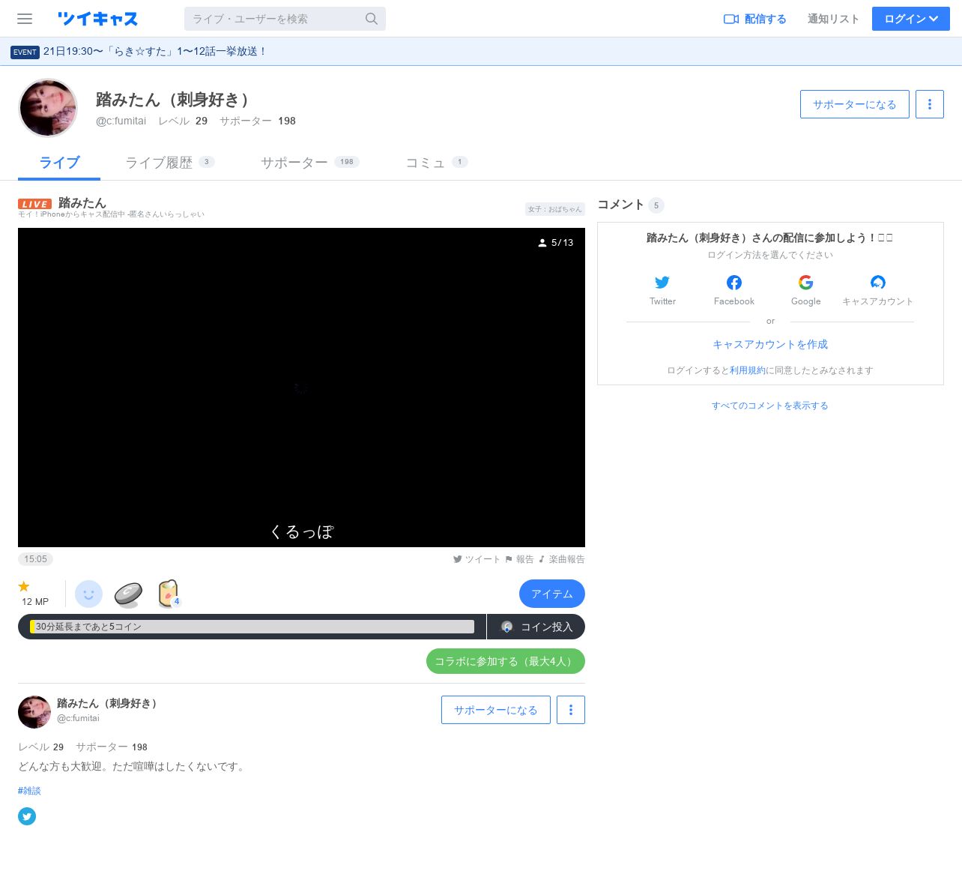
Task: Open the 通知リスト notification list
Action: coord(833,19)
